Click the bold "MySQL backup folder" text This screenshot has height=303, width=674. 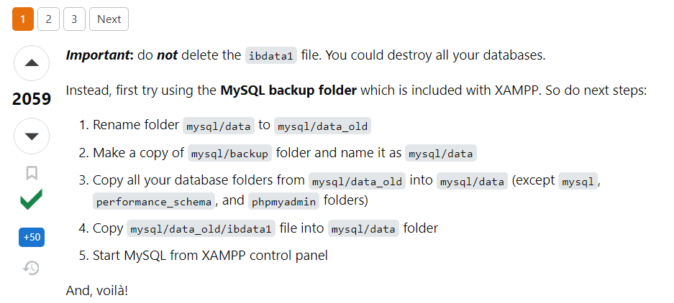click(288, 91)
